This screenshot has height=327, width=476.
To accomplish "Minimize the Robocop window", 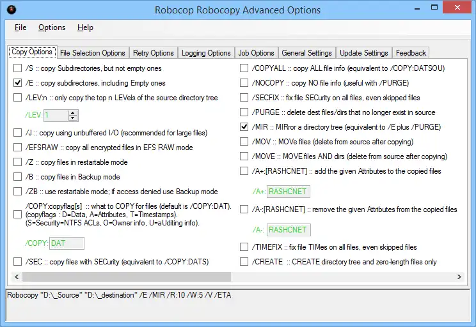I will [417, 8].
